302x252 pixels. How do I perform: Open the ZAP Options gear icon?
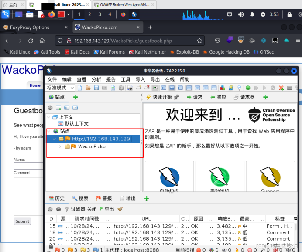[121, 88]
